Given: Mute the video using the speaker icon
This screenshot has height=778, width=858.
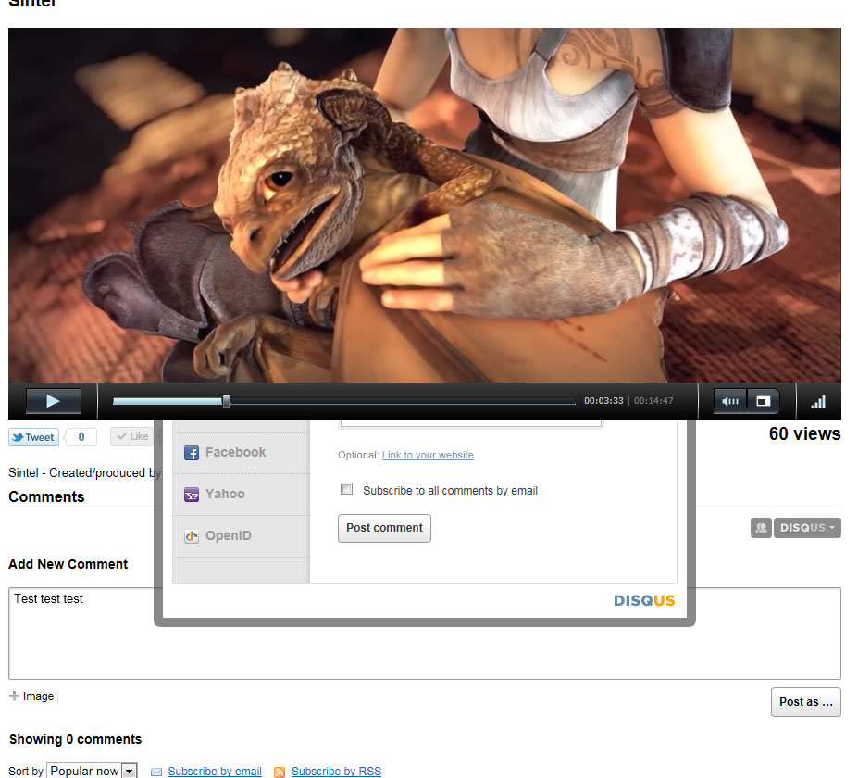Looking at the screenshot, I should point(730,401).
